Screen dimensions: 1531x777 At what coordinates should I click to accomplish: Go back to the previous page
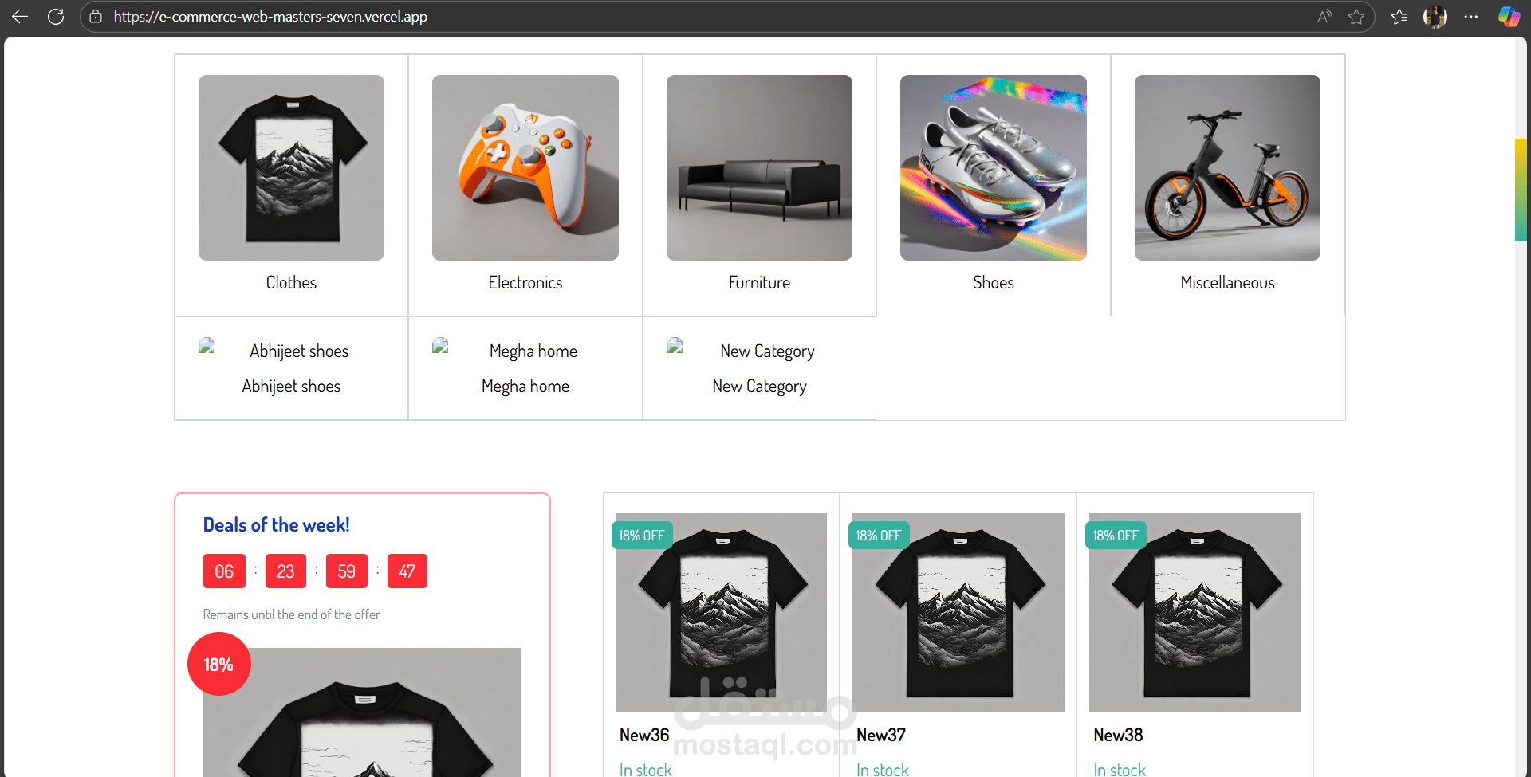pyautogui.click(x=20, y=17)
